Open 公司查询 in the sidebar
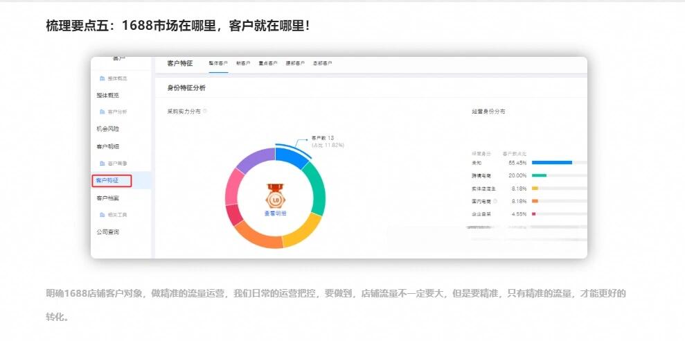685x341 pixels. pyautogui.click(x=107, y=232)
